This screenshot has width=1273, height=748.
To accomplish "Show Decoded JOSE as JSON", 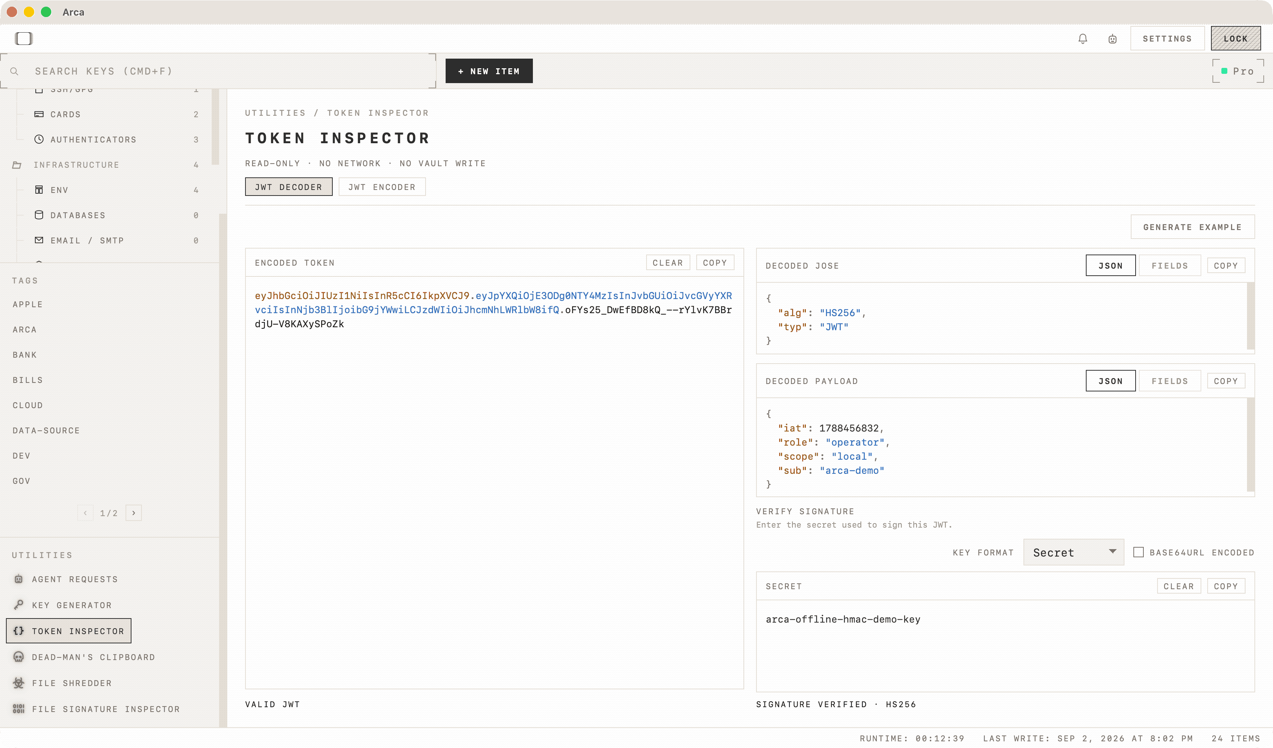I will (x=1110, y=266).
